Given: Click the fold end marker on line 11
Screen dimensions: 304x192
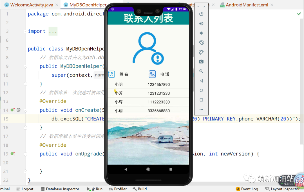Looking at the screenshot, I should (25, 84).
